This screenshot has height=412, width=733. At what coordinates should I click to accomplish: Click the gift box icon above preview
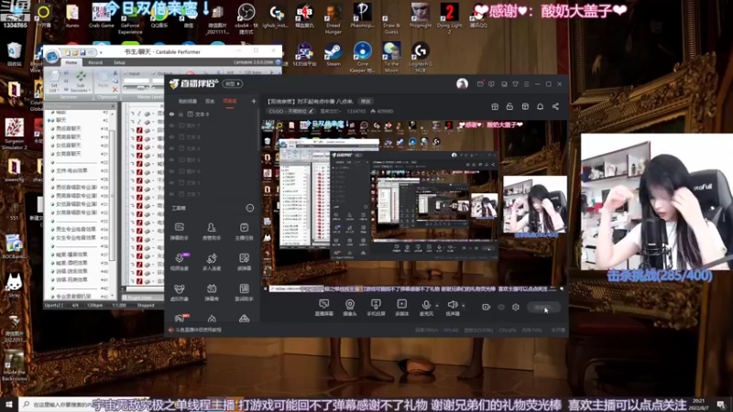click(495, 106)
